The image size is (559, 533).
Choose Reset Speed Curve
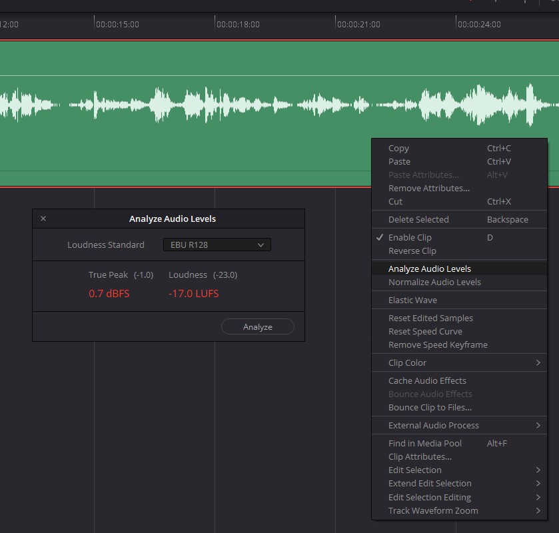coord(459,331)
